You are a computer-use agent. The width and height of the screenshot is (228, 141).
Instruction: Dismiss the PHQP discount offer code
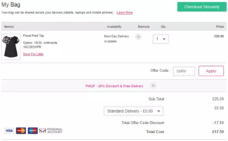(x=153, y=86)
